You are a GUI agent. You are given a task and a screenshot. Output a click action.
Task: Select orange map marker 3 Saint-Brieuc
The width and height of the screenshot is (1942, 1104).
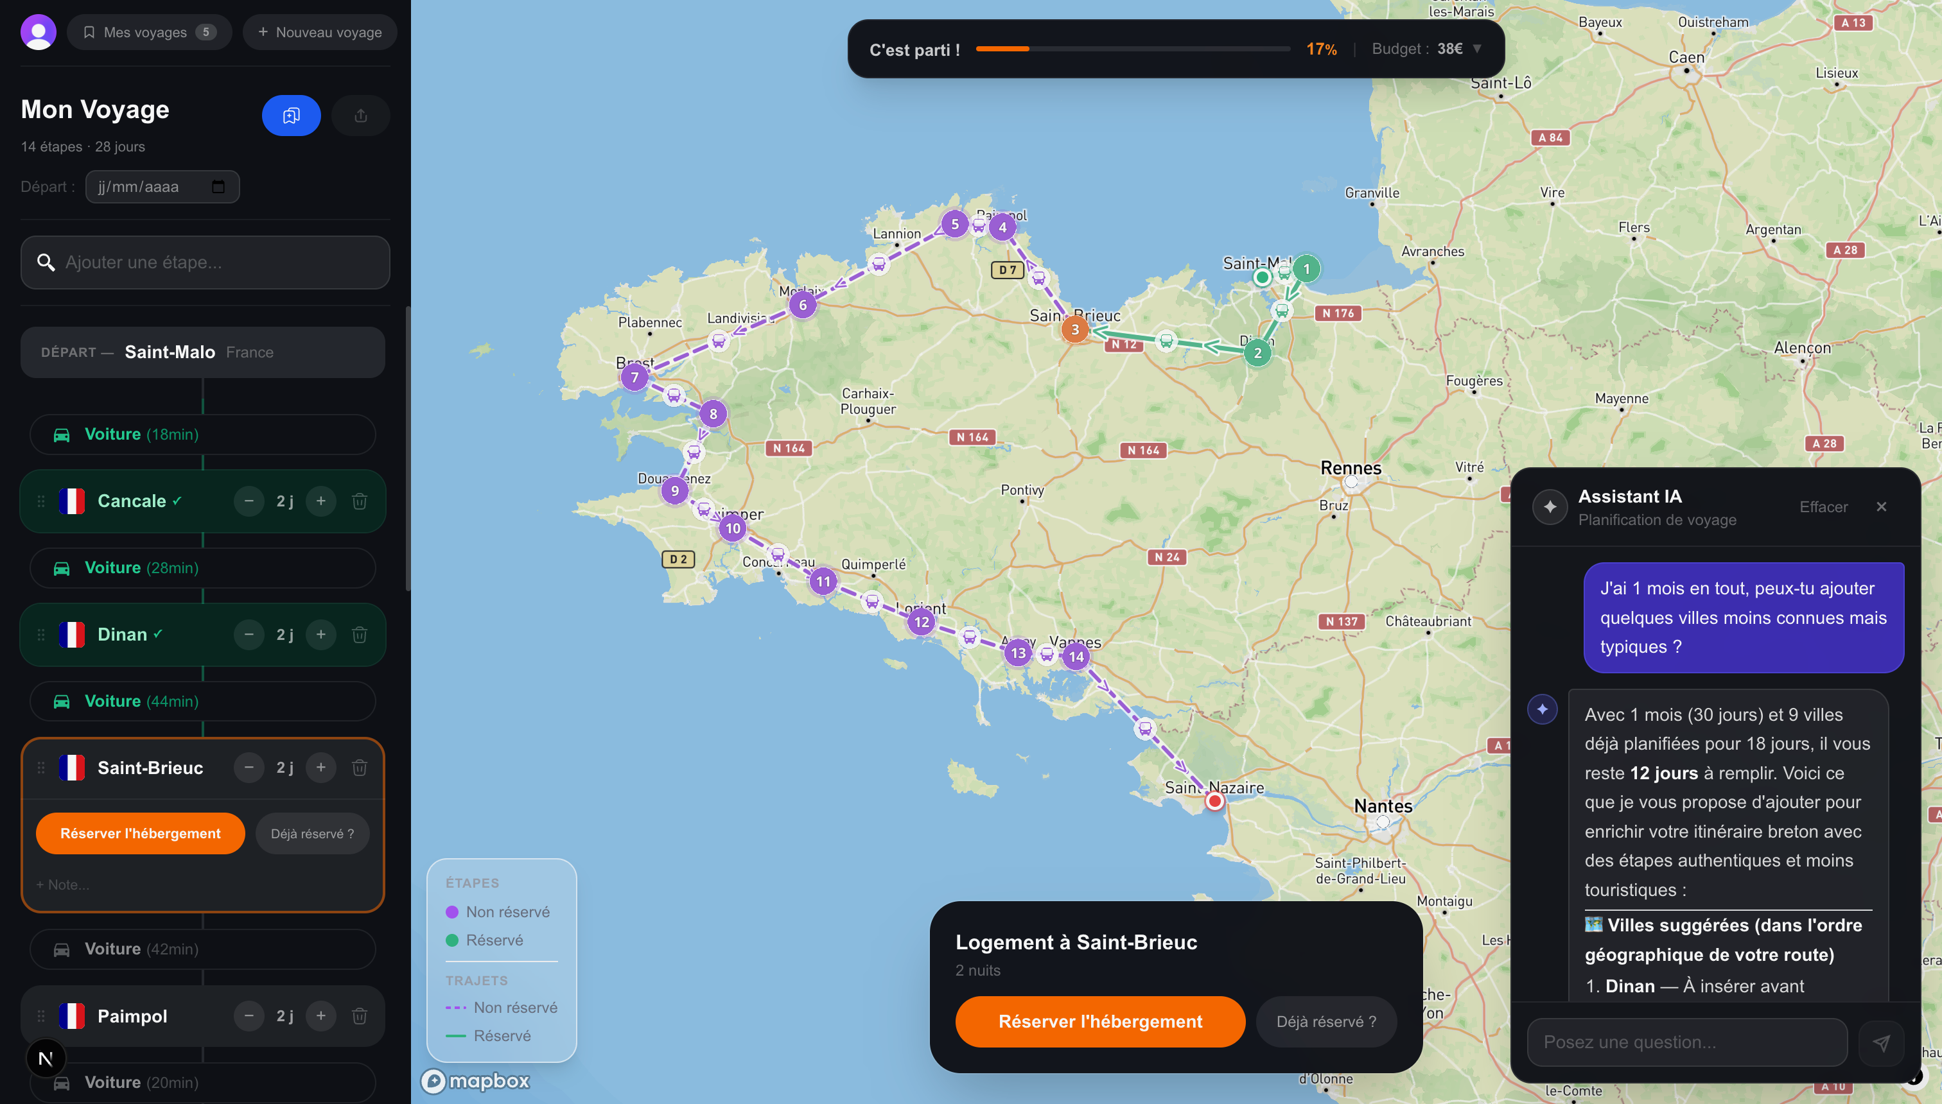coord(1075,330)
